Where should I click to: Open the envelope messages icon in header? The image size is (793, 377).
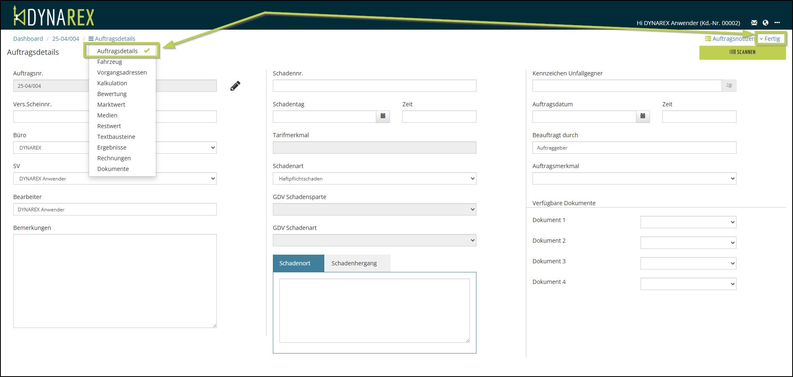coord(754,23)
